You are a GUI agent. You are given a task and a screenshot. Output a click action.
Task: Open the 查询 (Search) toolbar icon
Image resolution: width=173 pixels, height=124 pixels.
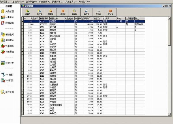point(75,12)
